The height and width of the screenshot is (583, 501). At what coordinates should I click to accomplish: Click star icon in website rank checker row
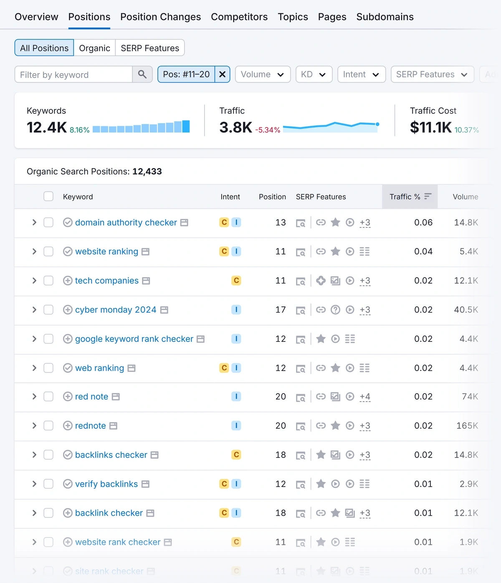[x=321, y=542]
